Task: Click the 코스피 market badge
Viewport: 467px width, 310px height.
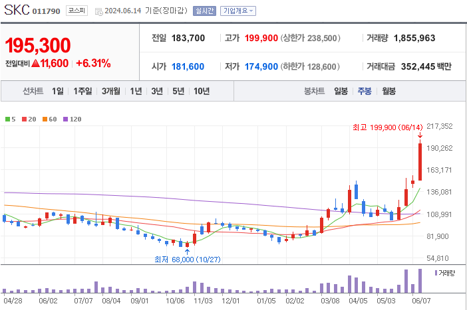Action: click(x=77, y=11)
